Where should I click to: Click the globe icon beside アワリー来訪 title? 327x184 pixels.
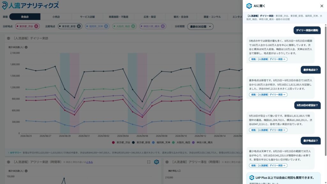[x=9, y=162]
